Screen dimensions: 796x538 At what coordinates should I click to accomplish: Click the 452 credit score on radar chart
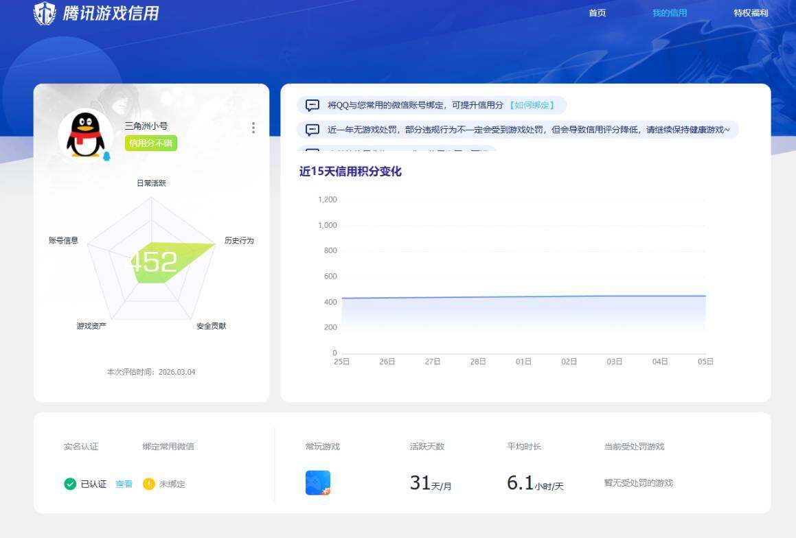tap(153, 261)
